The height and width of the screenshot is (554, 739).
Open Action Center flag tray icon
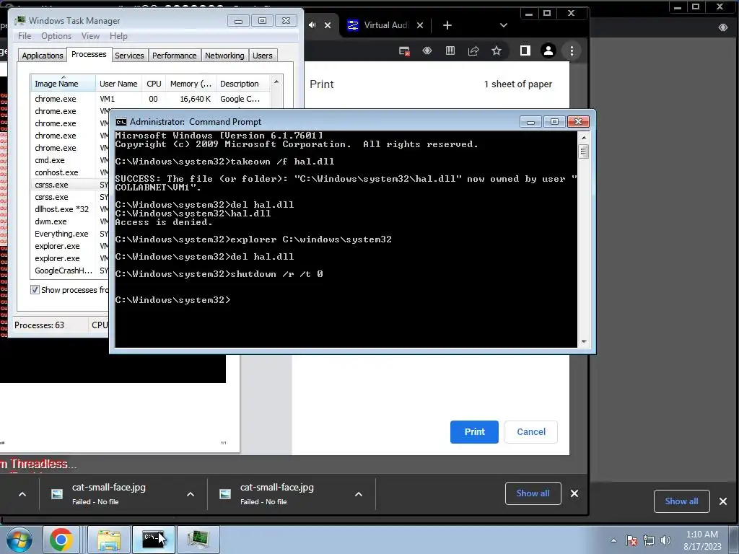[631, 540]
